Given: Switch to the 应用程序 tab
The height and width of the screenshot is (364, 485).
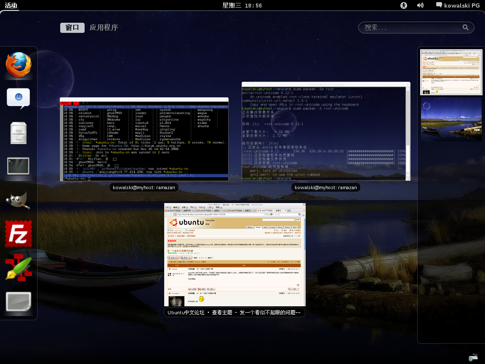Looking at the screenshot, I should [104, 27].
